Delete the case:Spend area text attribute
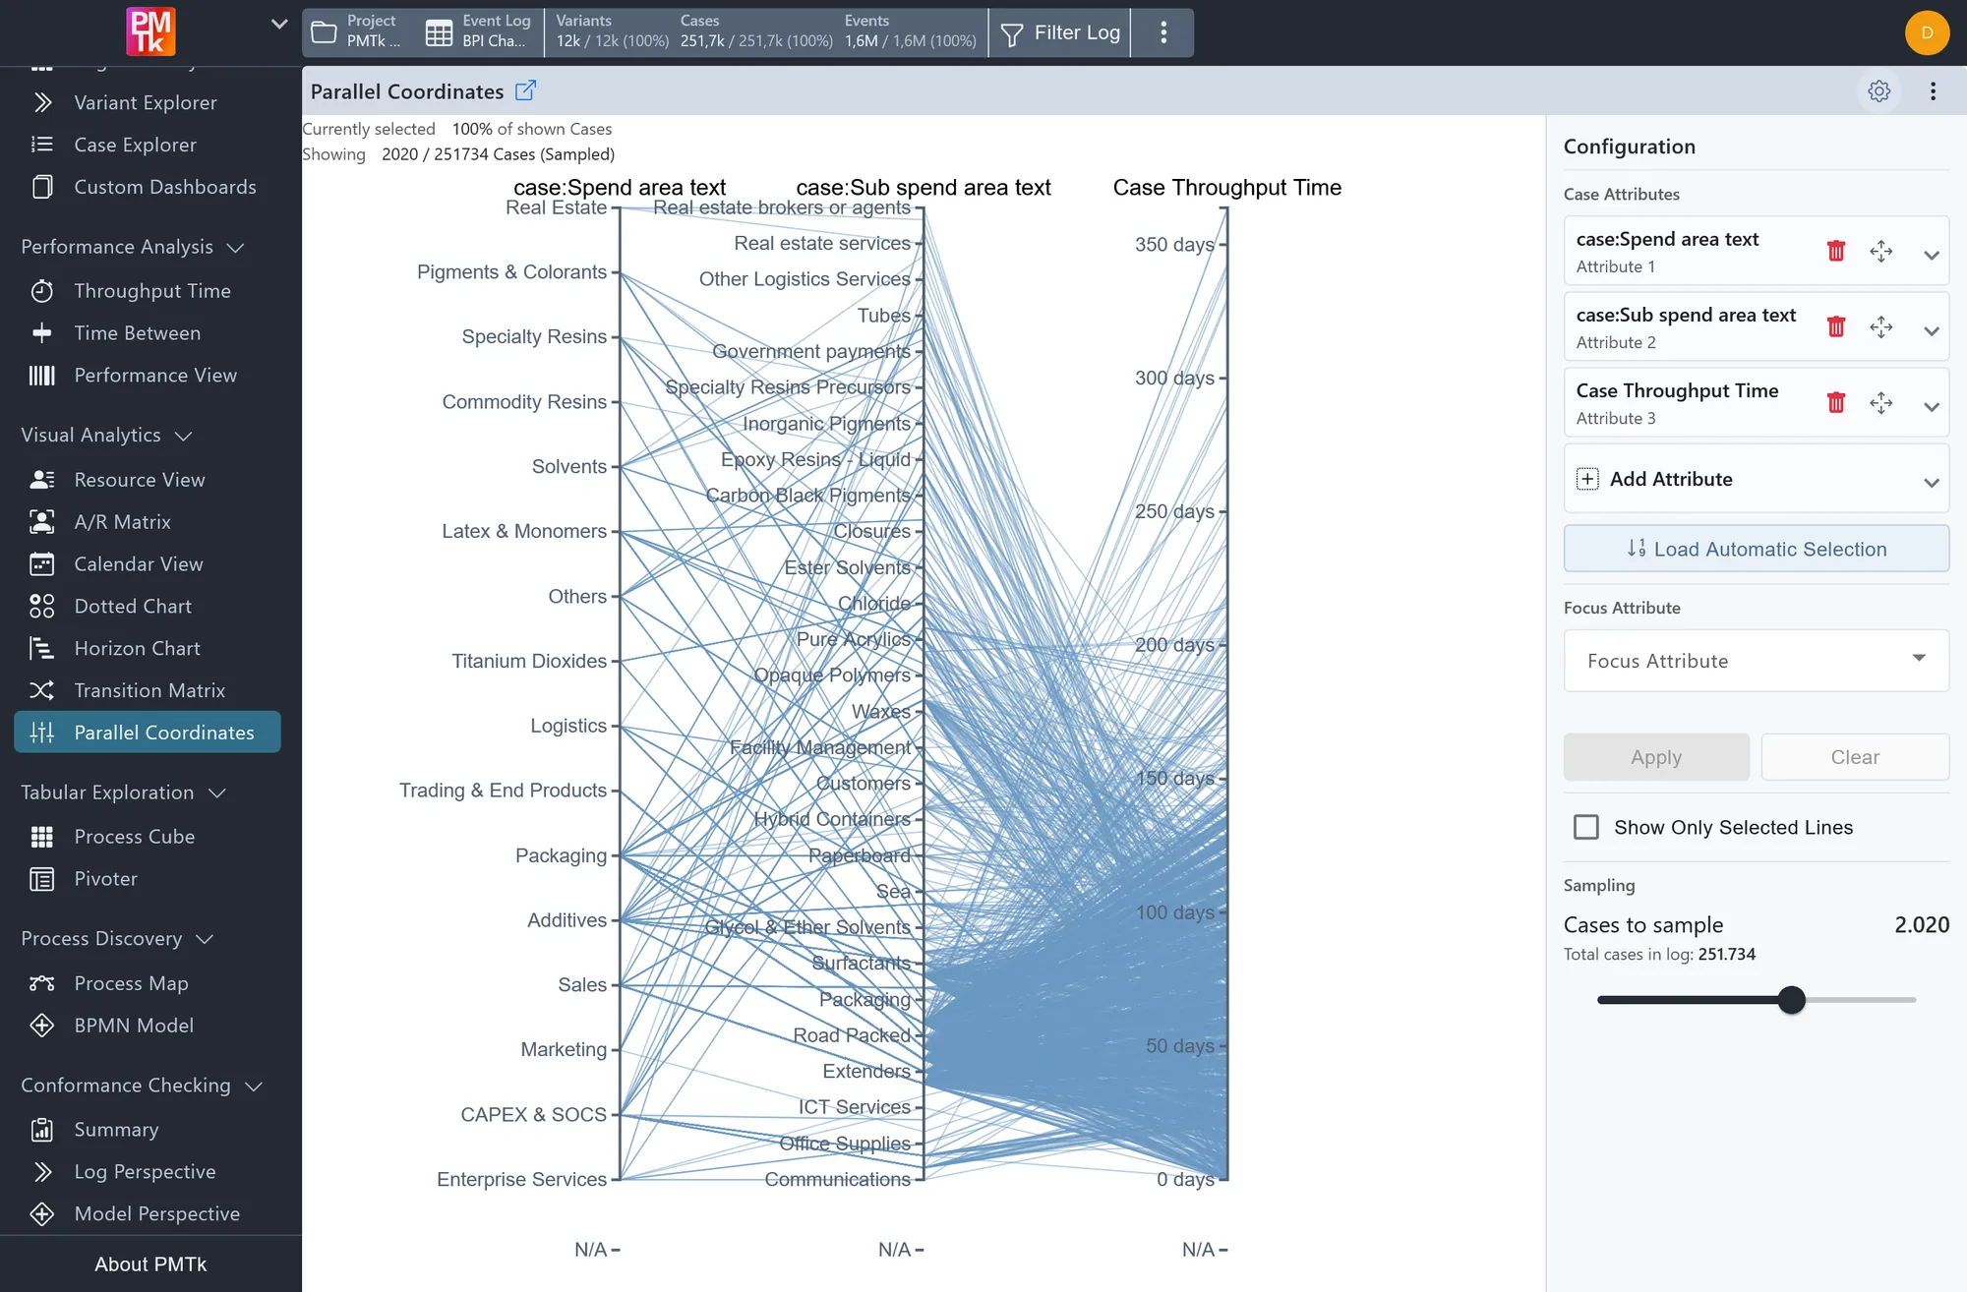The height and width of the screenshot is (1292, 1967). [1835, 252]
